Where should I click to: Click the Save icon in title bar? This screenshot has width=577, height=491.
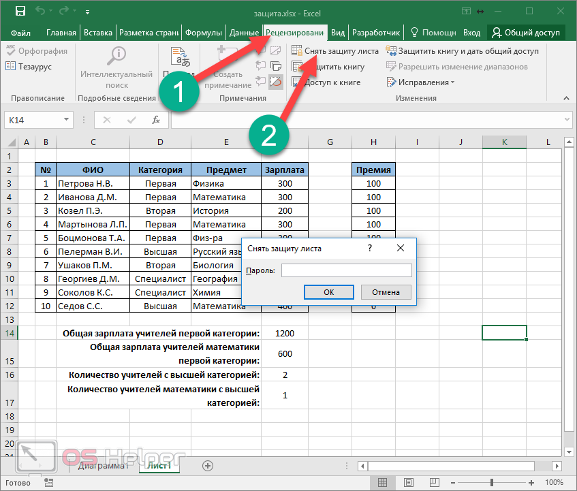[x=20, y=12]
